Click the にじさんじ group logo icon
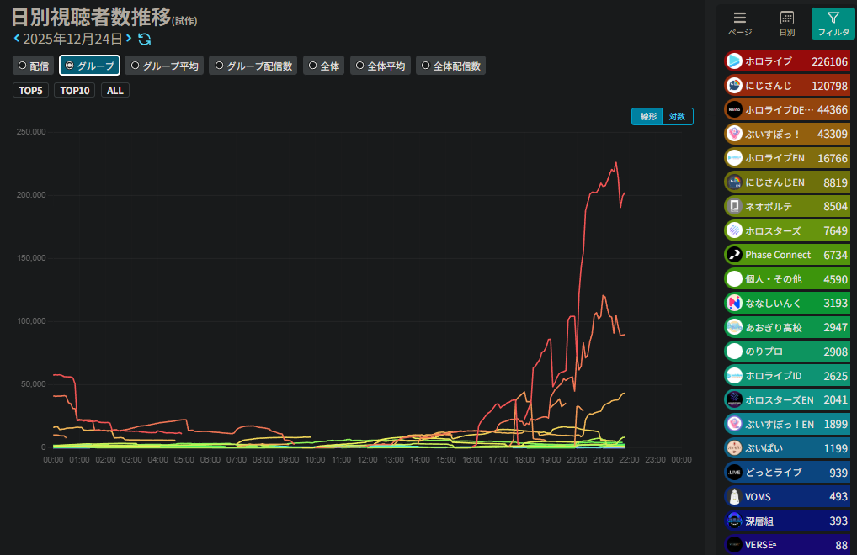 [x=734, y=85]
